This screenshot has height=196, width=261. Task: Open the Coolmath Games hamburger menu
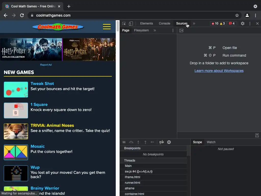click(107, 27)
